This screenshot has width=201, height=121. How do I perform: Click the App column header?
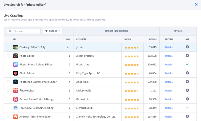[15, 39]
